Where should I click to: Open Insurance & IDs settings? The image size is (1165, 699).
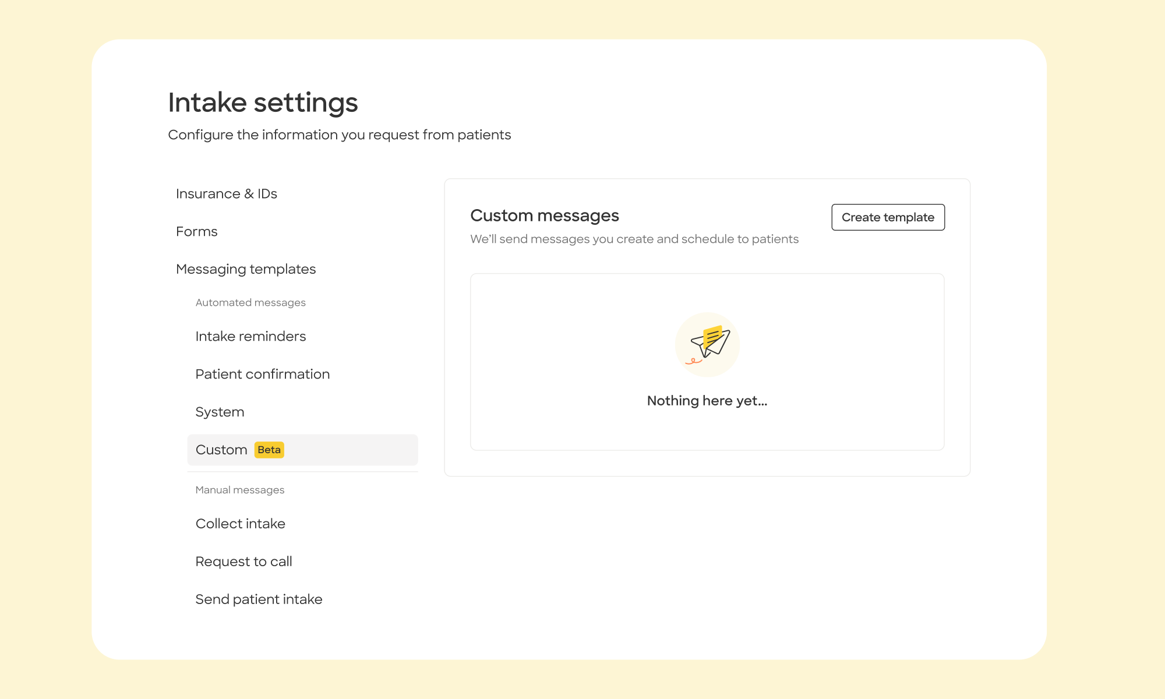click(x=227, y=194)
